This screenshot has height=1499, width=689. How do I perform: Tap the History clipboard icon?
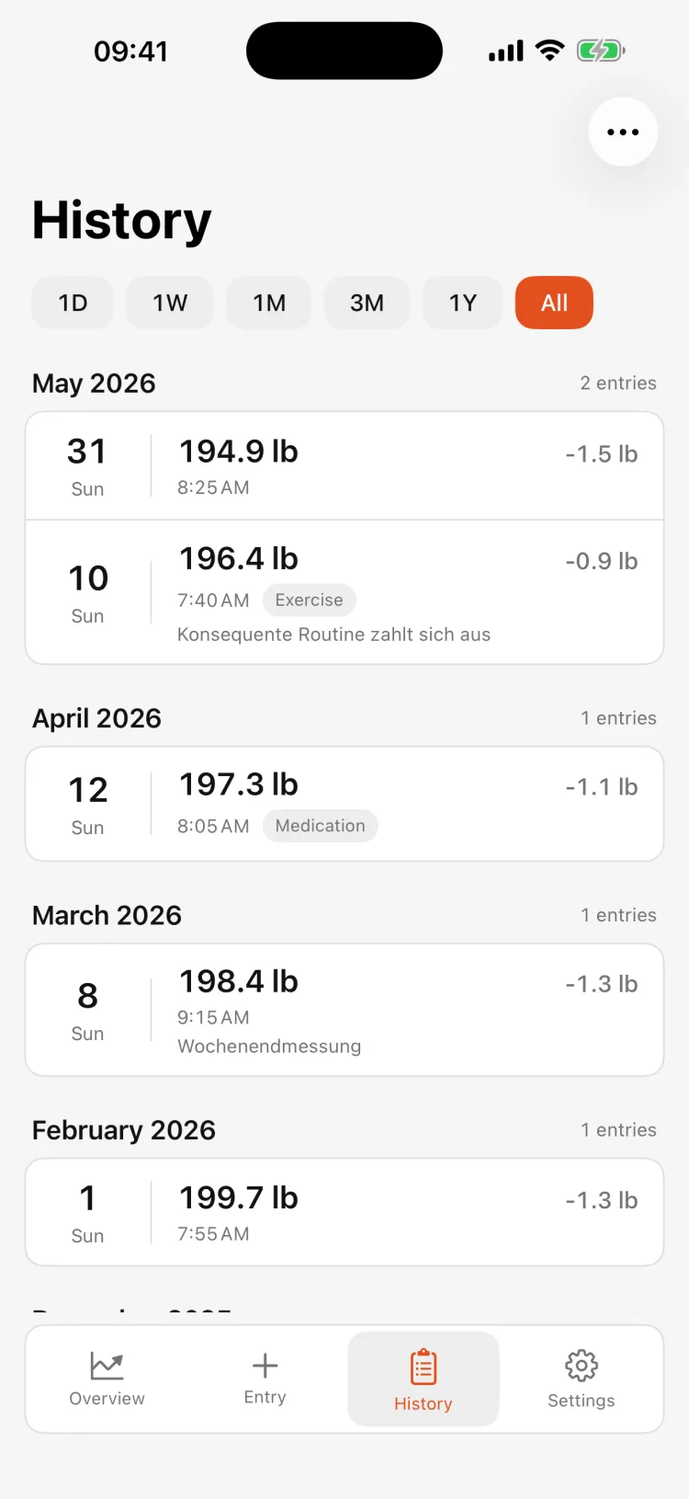pyautogui.click(x=424, y=1367)
